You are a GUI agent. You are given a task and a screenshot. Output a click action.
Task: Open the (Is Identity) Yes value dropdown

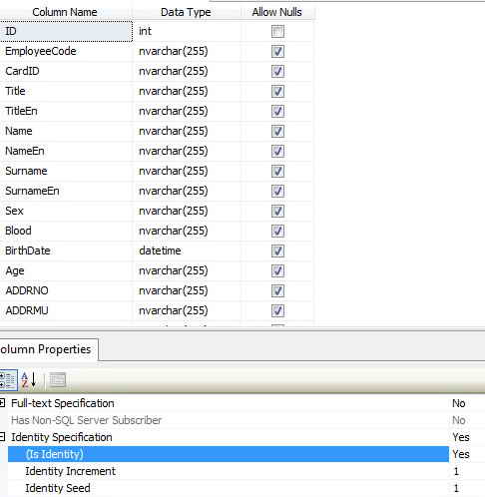tap(467, 454)
